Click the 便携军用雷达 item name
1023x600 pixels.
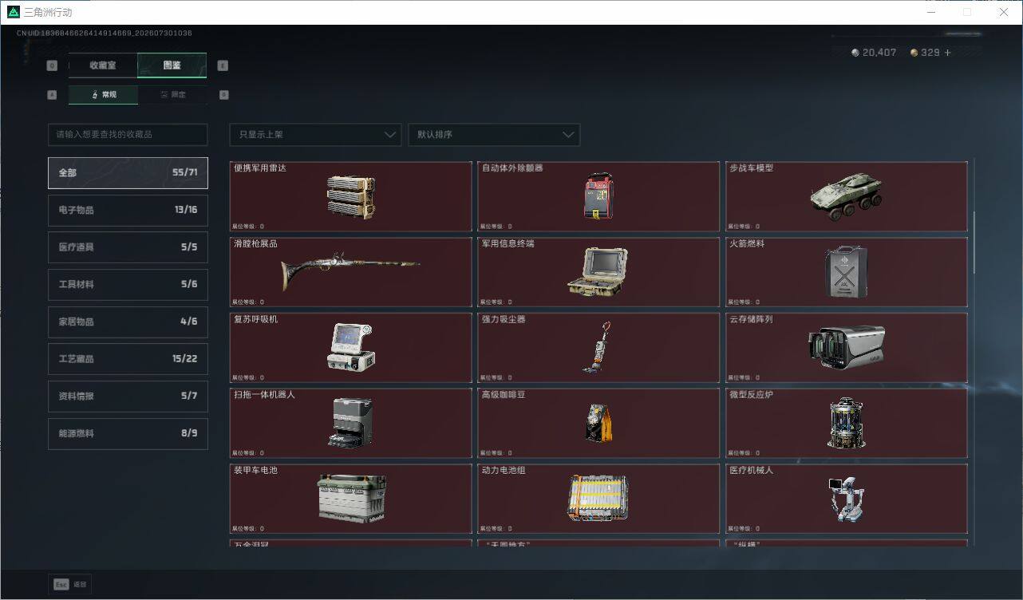pos(260,168)
